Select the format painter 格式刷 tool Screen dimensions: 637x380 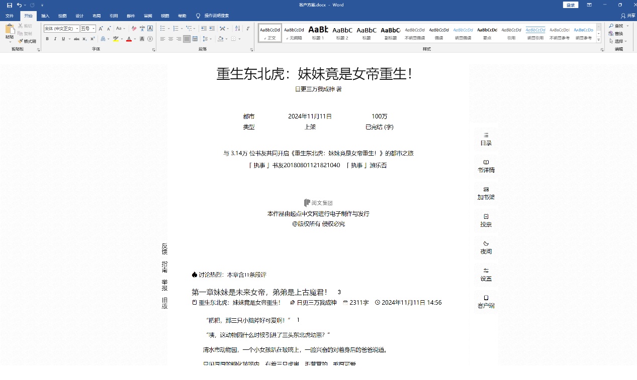(x=27, y=41)
